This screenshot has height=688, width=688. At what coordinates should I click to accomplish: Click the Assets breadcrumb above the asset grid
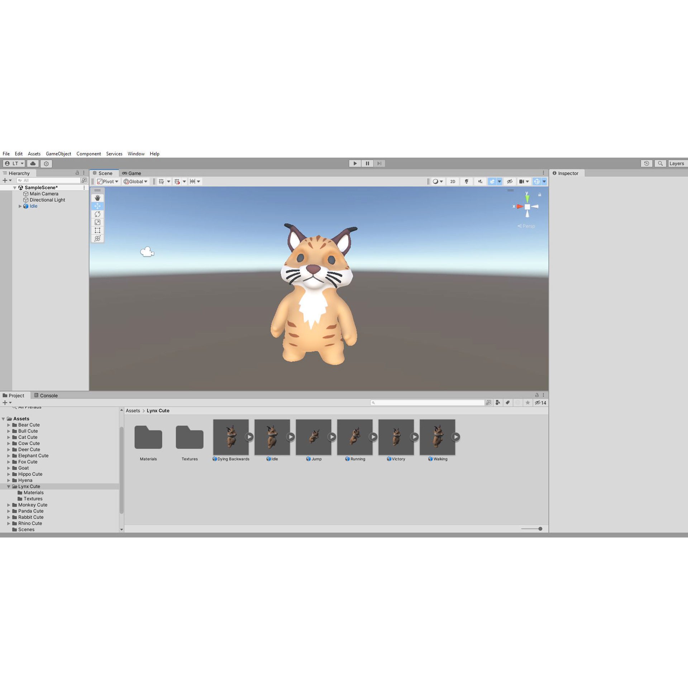pos(133,410)
